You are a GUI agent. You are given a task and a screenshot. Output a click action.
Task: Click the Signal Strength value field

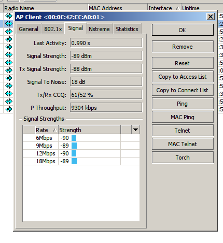(x=106, y=56)
